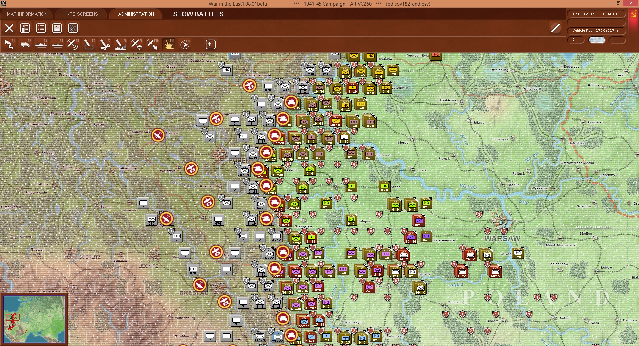Select the purple 38=38 unit counter
The width and height of the screenshot is (639, 346).
point(419,221)
